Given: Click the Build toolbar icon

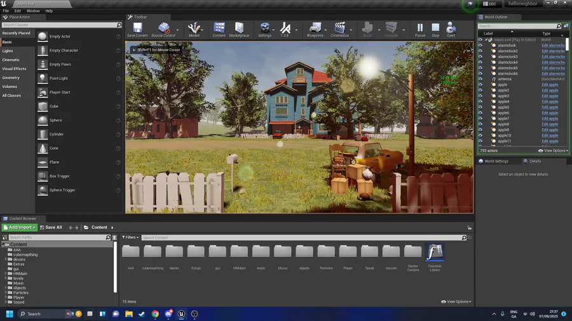Looking at the screenshot, I should click(x=367, y=29).
